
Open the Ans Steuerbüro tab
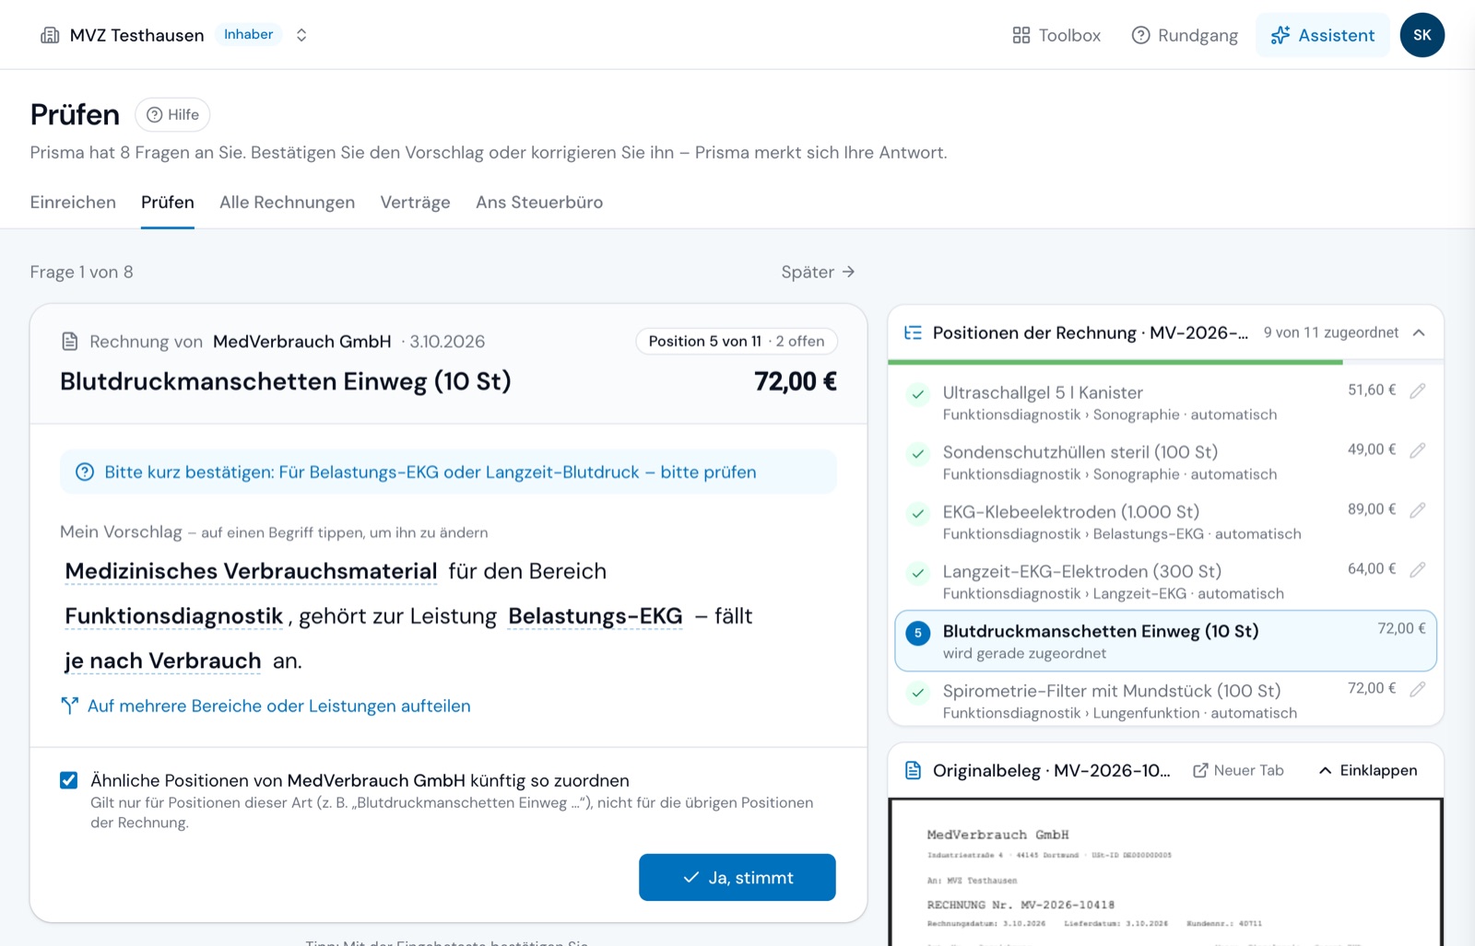(x=539, y=202)
